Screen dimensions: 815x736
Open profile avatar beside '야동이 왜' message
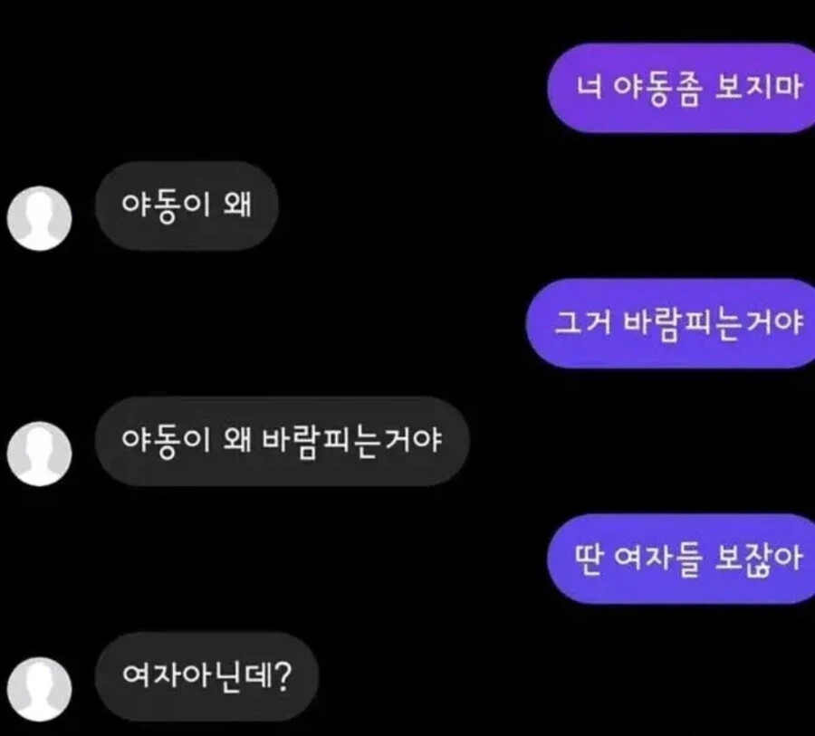[40, 218]
